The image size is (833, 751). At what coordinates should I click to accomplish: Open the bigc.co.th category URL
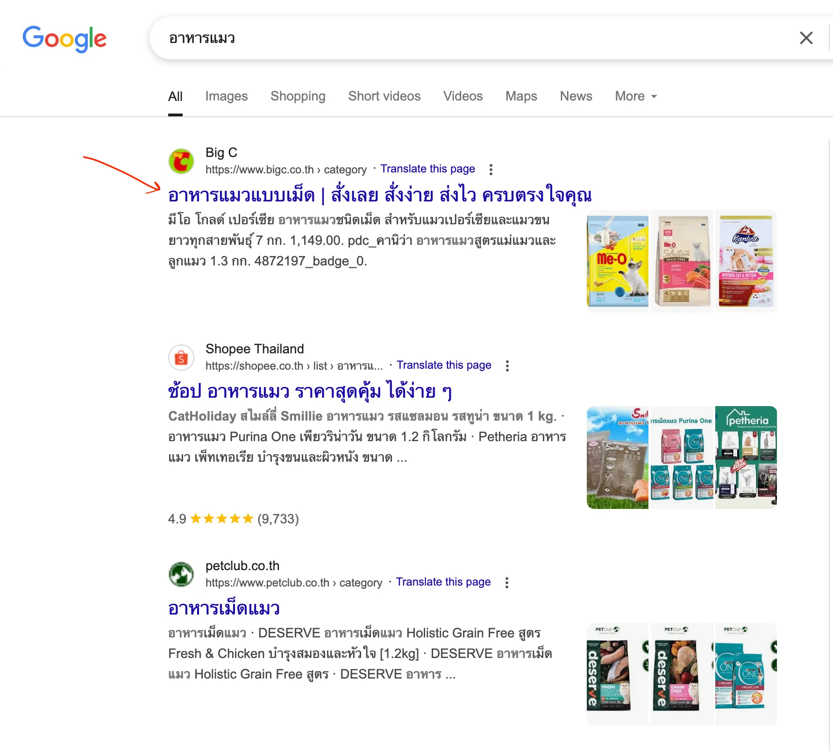coord(286,170)
